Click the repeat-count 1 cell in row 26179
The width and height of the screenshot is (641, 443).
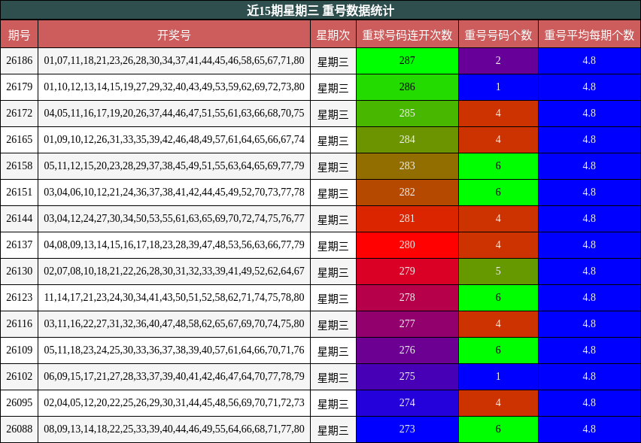[498, 87]
